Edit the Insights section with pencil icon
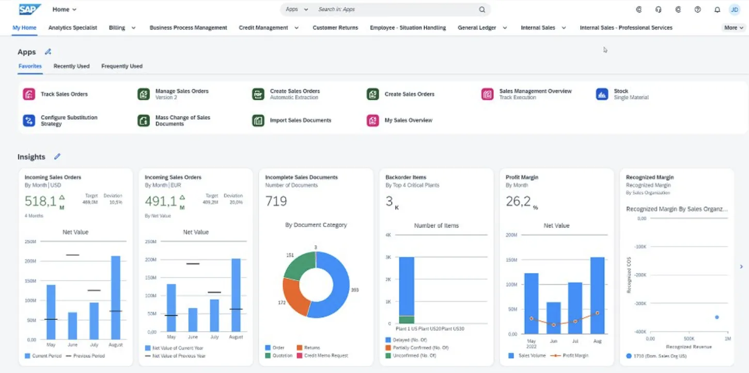The image size is (749, 373). coord(57,156)
